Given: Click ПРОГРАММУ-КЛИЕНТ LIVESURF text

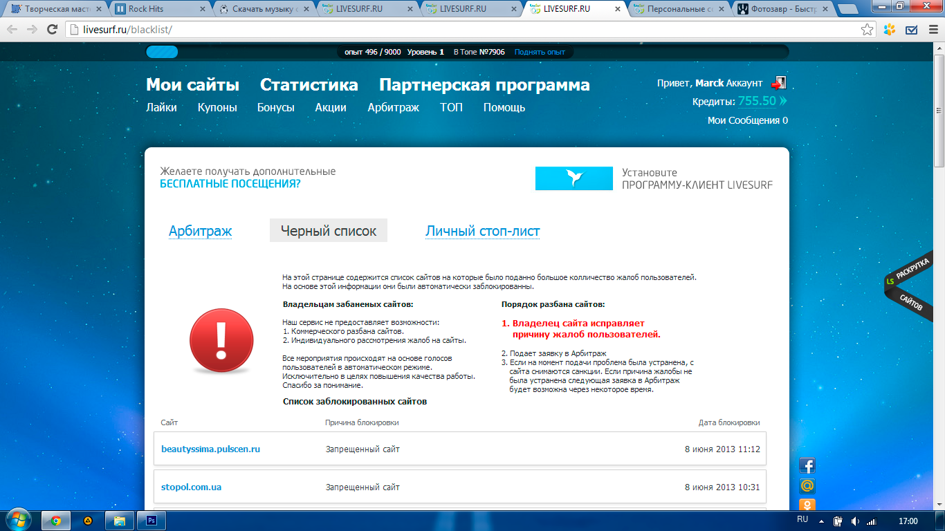Looking at the screenshot, I should coord(697,185).
